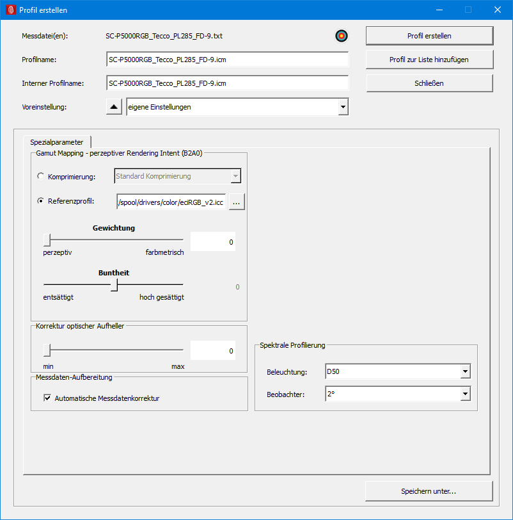
Task: Click the Profilname text field
Action: [227, 60]
